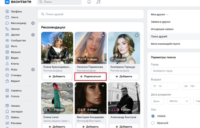Click the friend search input field
This screenshot has height=128, width=200.
91,14
